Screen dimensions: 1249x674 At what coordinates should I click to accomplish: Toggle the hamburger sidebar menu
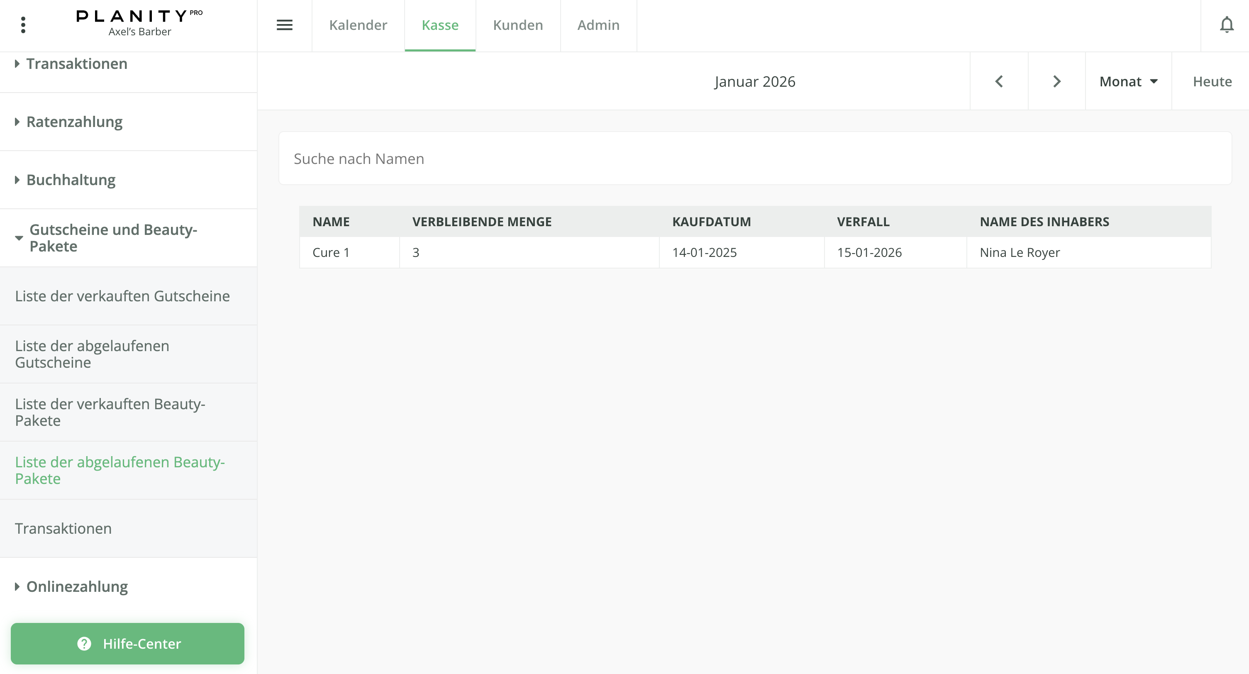point(284,25)
